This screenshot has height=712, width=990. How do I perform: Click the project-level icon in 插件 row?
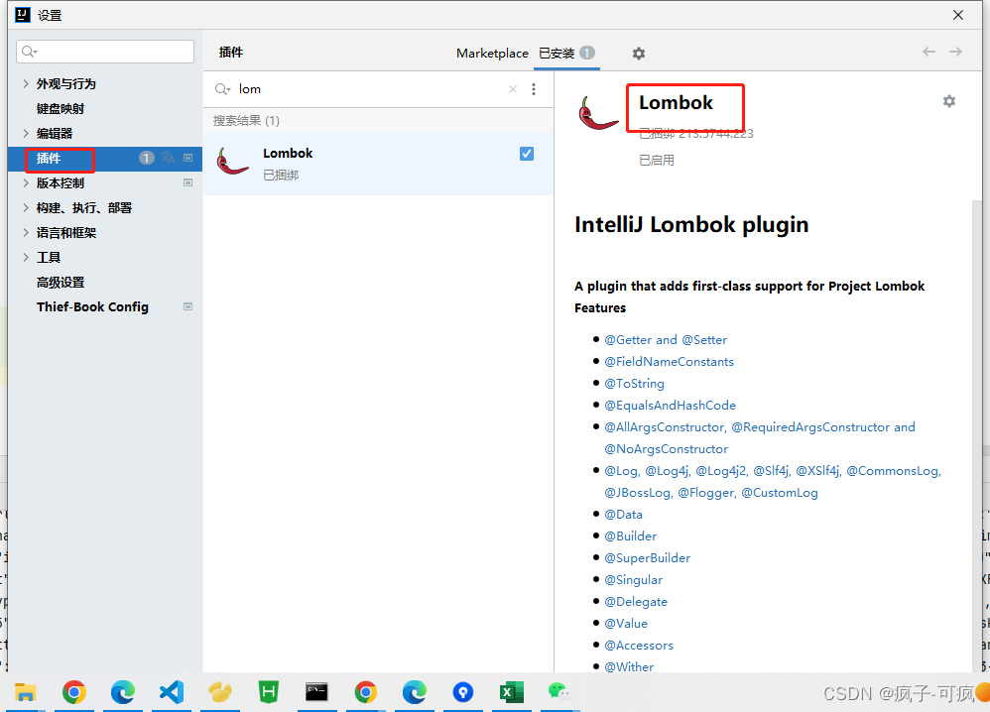(x=187, y=158)
